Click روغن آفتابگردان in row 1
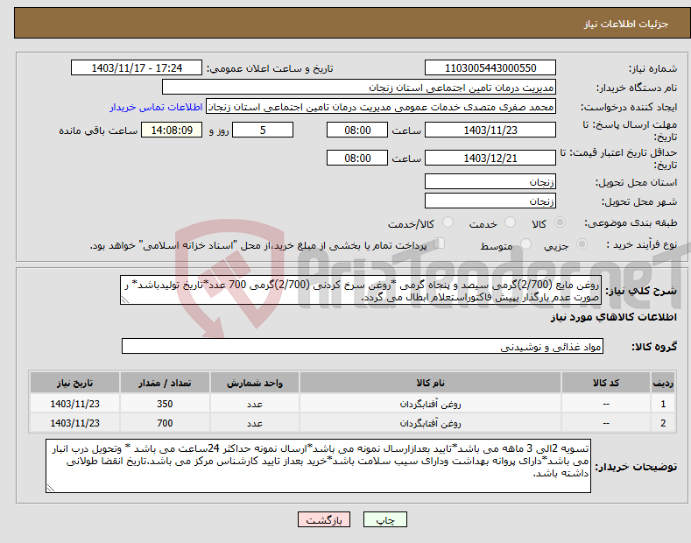The width and height of the screenshot is (691, 543). pos(430,404)
